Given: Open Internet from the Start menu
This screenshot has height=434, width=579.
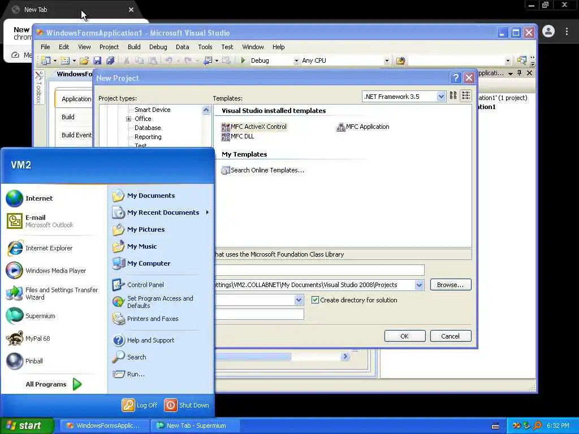Looking at the screenshot, I should coord(29,198).
